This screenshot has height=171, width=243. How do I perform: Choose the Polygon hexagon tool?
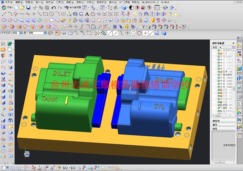click(51, 14)
